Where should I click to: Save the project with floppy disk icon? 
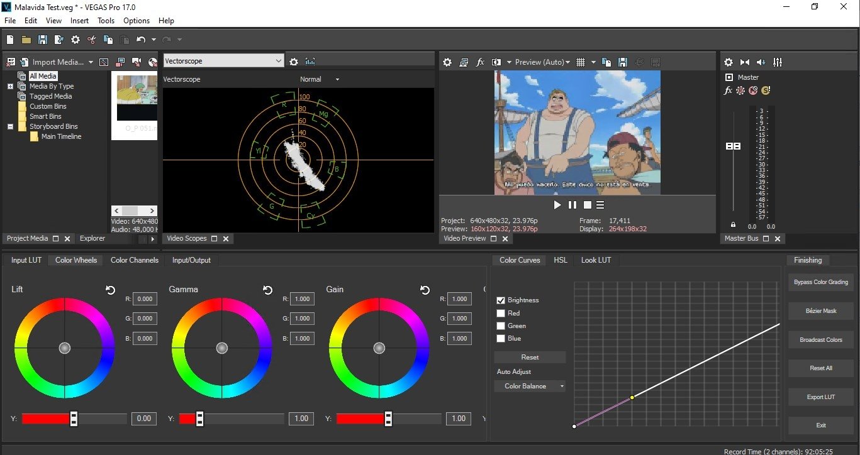tap(43, 40)
